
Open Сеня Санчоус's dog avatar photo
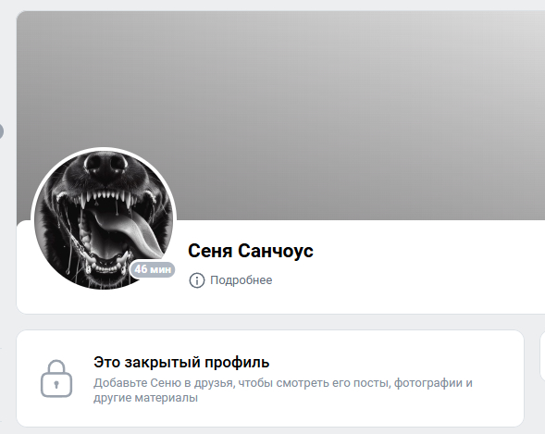104,219
